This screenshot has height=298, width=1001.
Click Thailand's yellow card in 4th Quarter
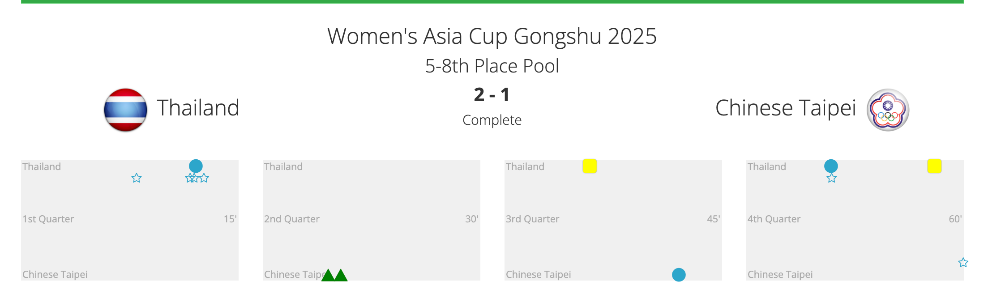point(934,166)
